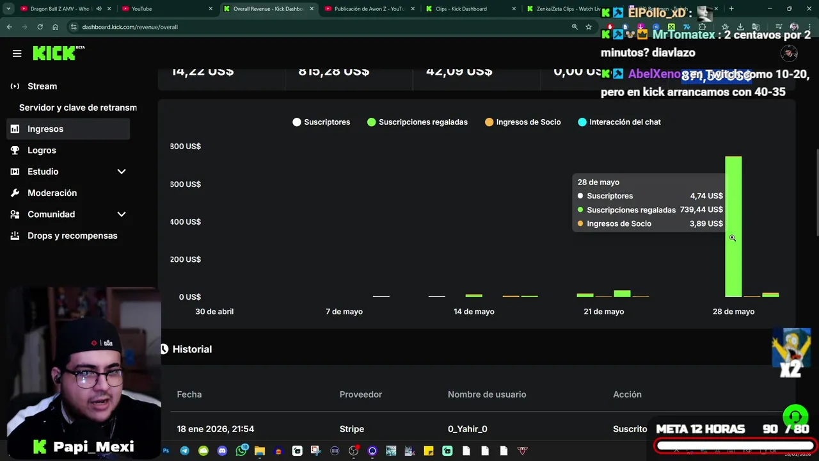Open Discord from the taskbar
Viewport: 819px width, 461px height.
pos(222,451)
